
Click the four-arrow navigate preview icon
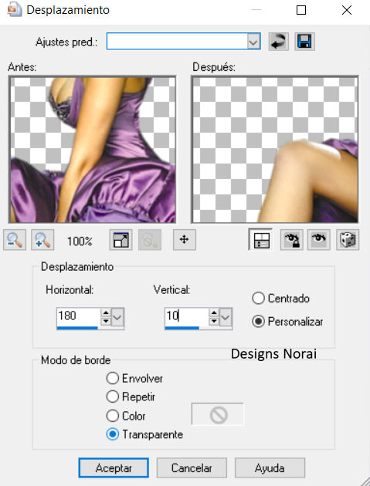[x=185, y=240]
